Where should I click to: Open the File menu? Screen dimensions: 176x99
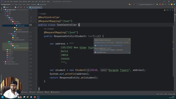(x=5, y=2)
